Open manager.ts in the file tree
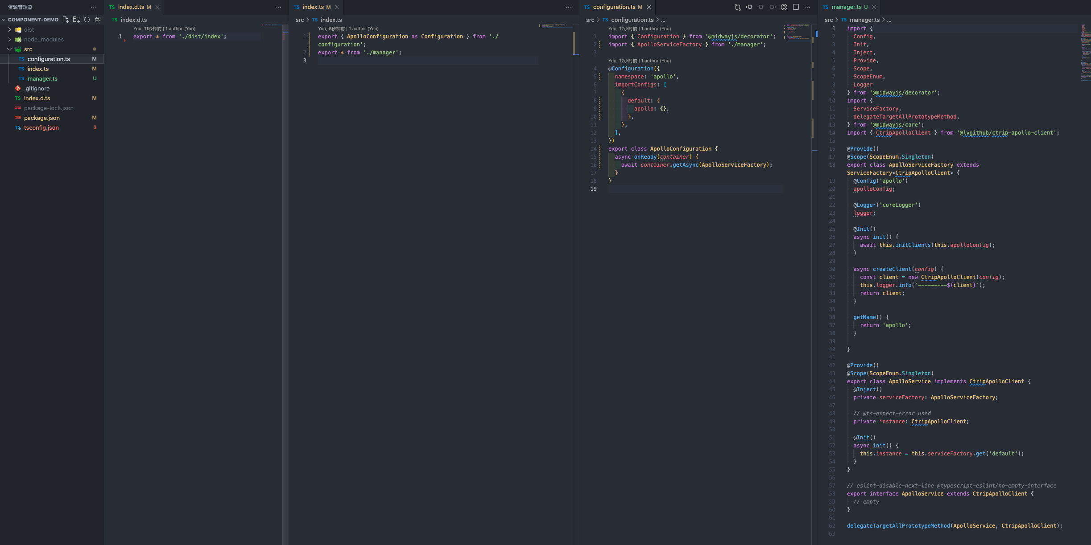 tap(52, 78)
